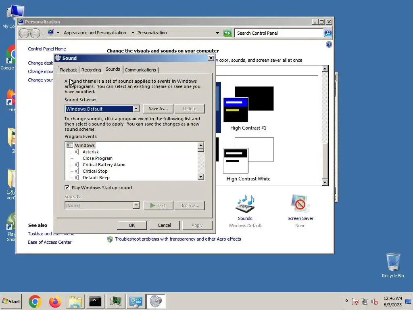This screenshot has height=310, width=413.
Task: Expand the Appearance and Personalization breadcrumb arrow
Action: pos(133,33)
